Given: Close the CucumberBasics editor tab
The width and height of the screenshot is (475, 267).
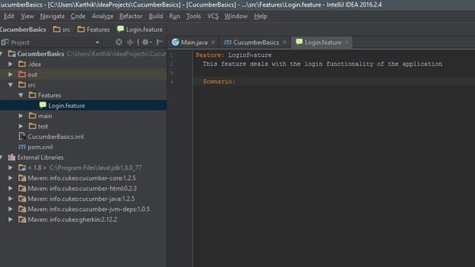Looking at the screenshot, I should [x=284, y=42].
